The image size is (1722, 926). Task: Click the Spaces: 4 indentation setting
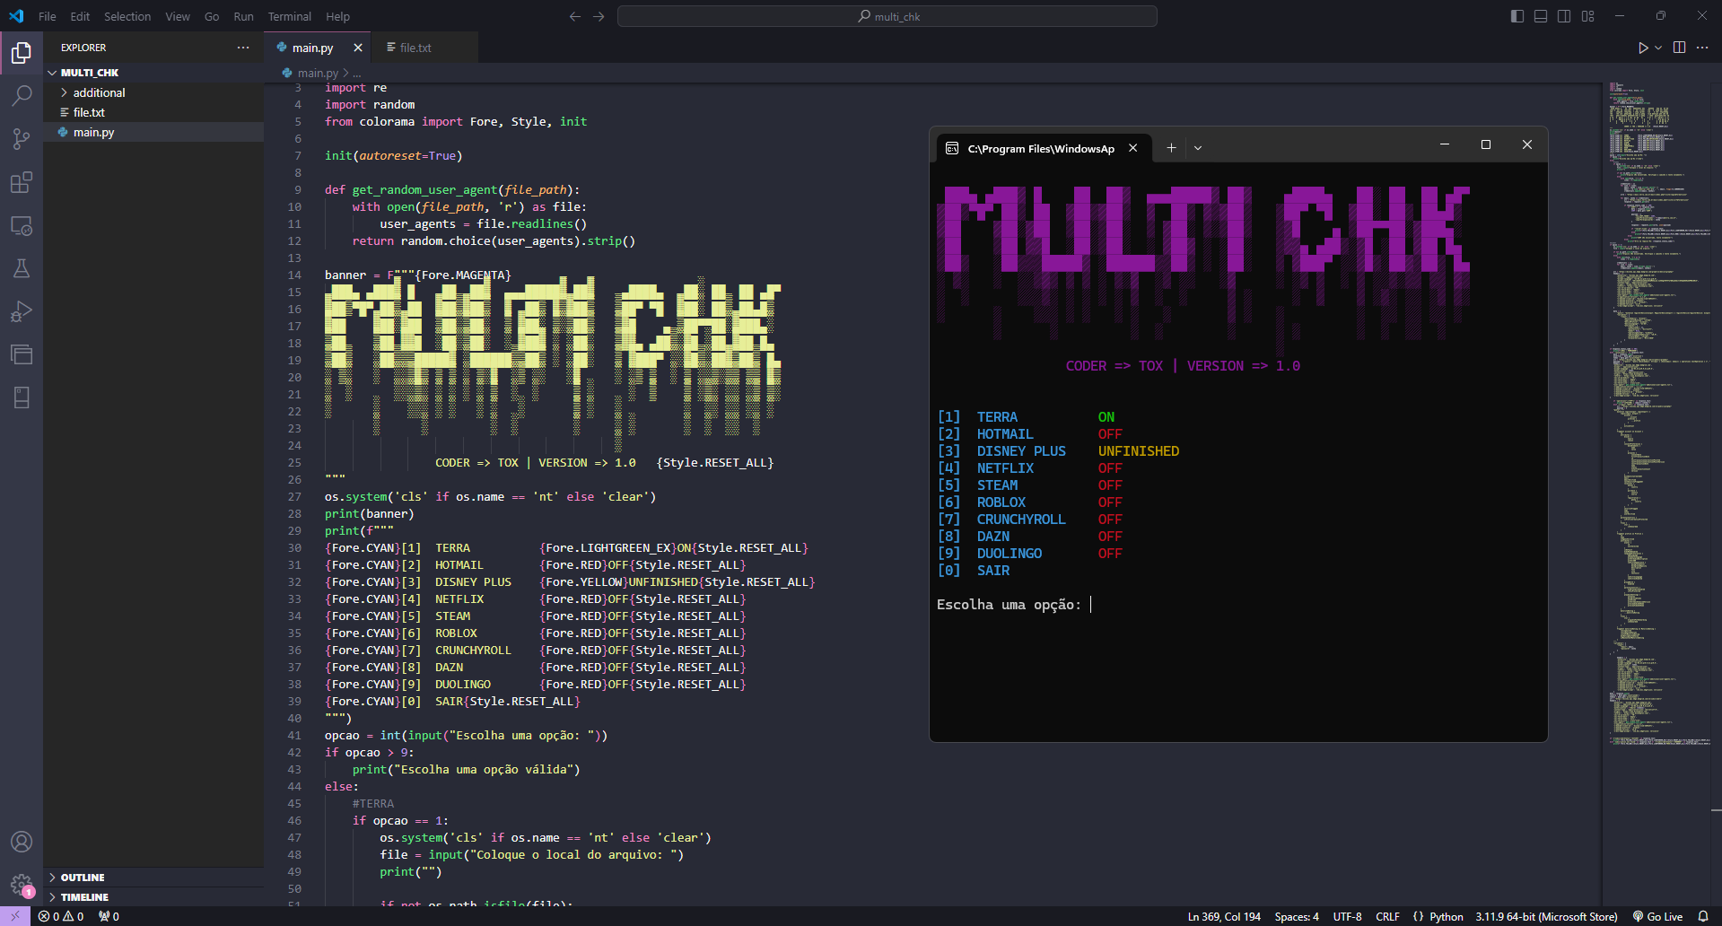1296,916
